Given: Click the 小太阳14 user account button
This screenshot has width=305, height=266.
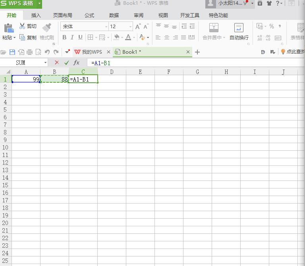Looking at the screenshot, I should 230,4.
